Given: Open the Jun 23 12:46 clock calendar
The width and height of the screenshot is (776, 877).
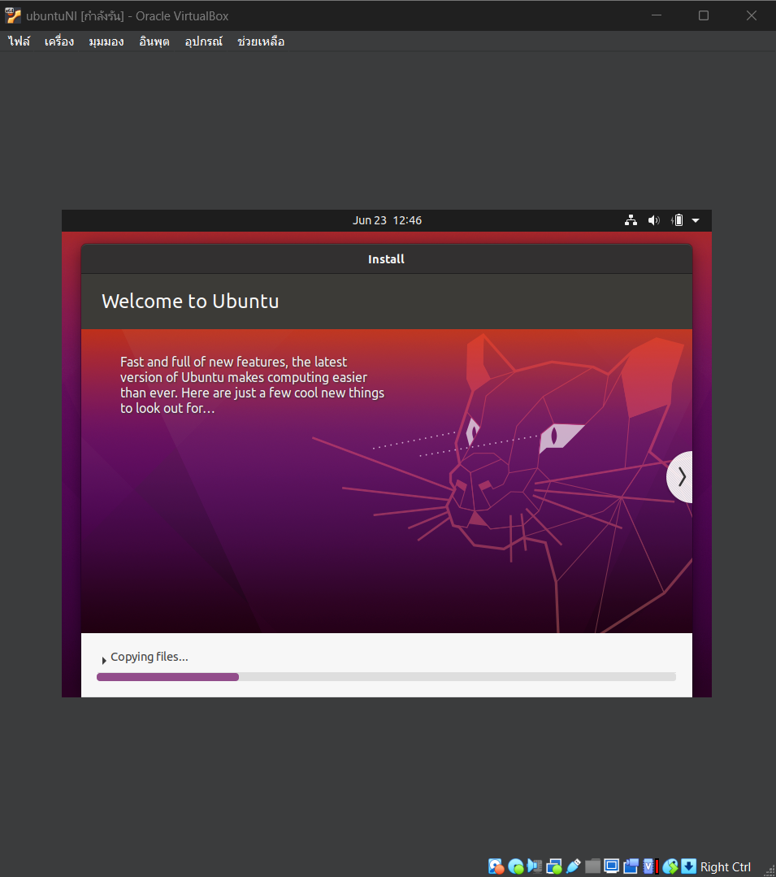Looking at the screenshot, I should point(387,220).
